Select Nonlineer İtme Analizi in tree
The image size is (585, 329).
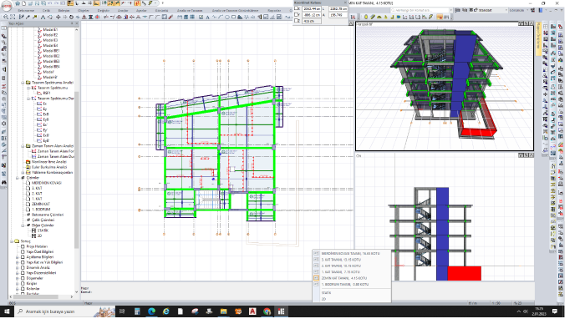[48, 162]
